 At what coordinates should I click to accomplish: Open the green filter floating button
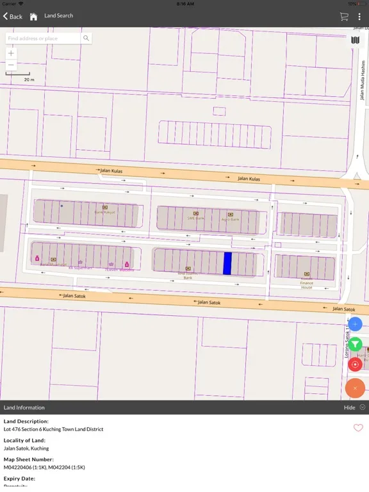tap(355, 345)
